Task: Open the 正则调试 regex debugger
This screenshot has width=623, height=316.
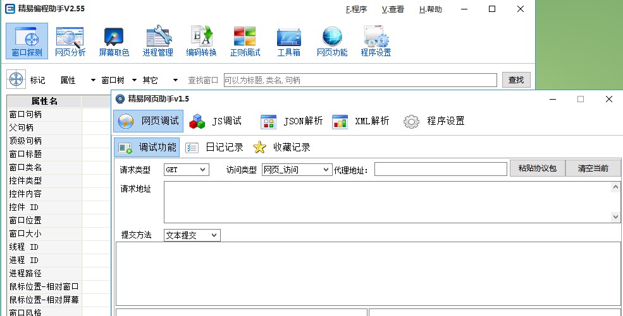Action: (245, 41)
